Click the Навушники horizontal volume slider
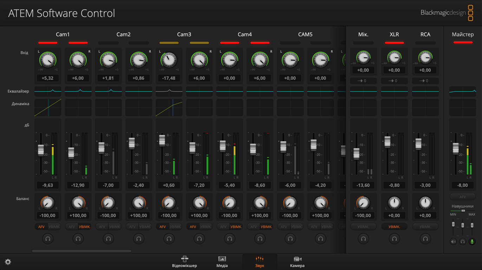The image size is (482, 270). click(x=463, y=211)
